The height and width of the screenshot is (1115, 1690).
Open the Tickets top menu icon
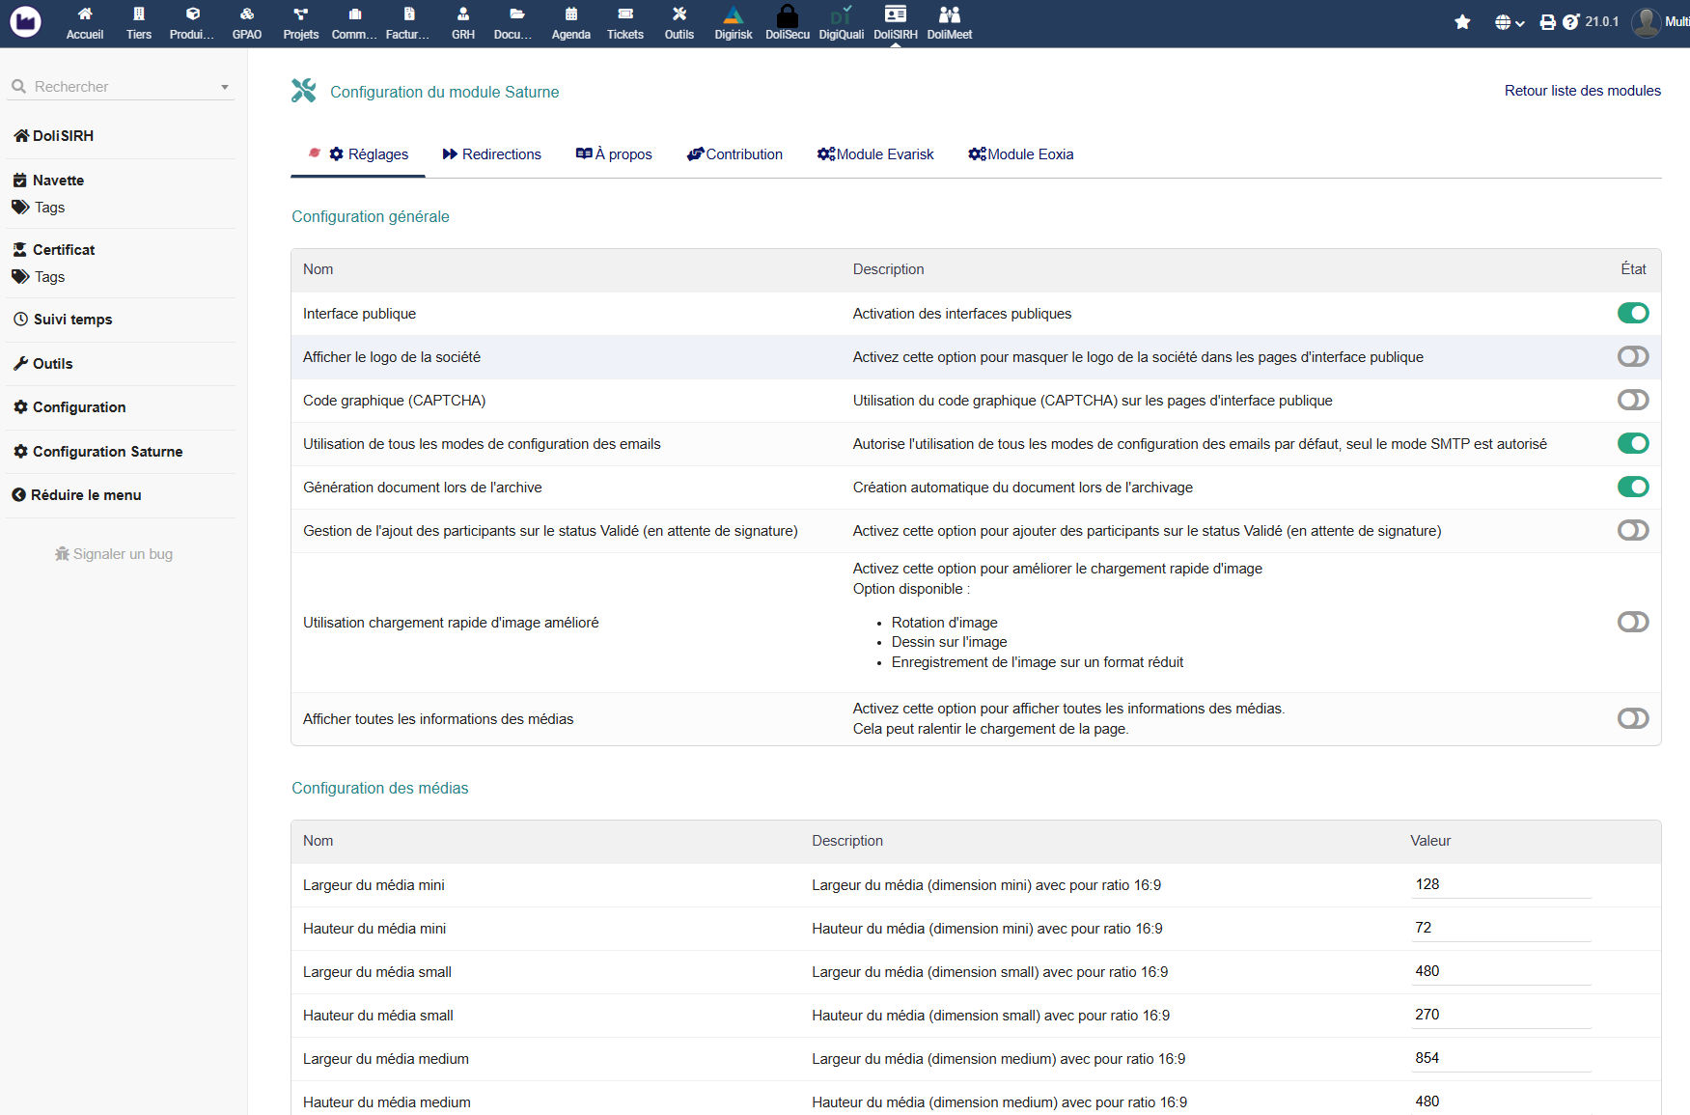tap(624, 15)
